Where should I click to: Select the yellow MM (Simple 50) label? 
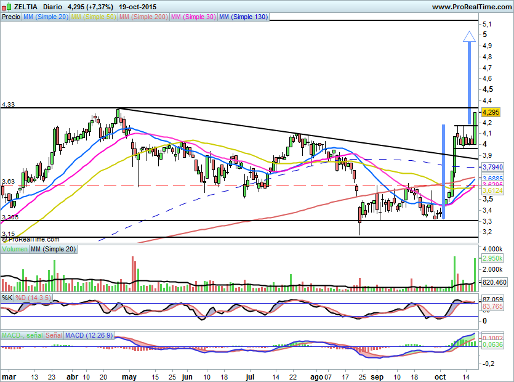click(94, 17)
